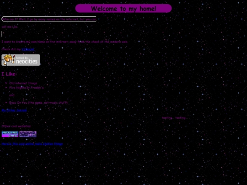Viewport: 247px width, 185px height.
Task: Open the online radio station link
Action: click(x=32, y=144)
